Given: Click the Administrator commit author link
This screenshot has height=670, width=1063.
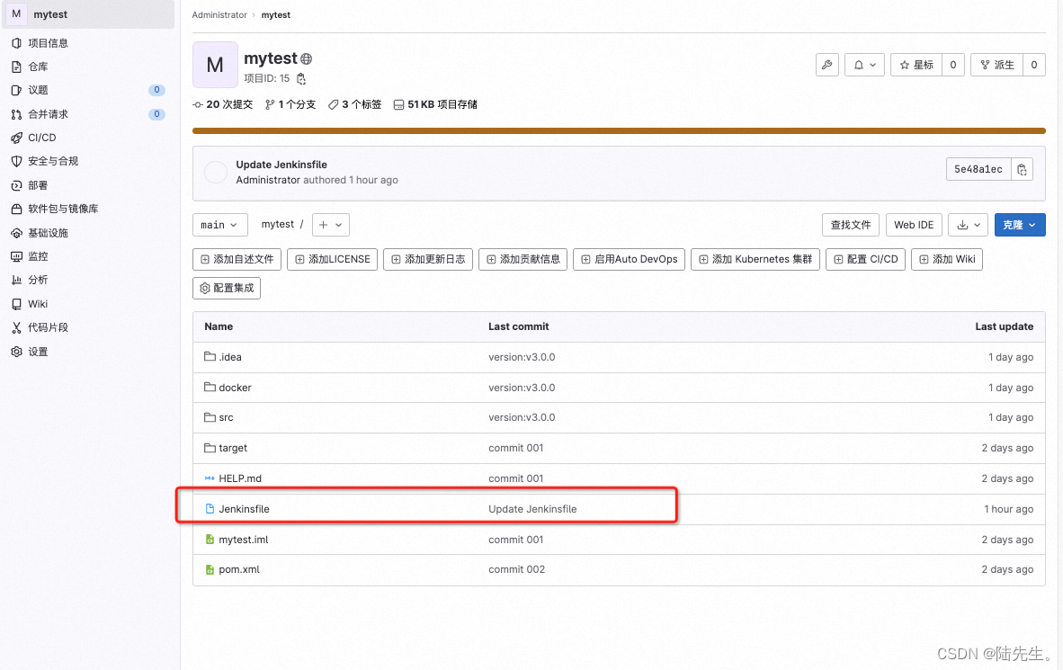Looking at the screenshot, I should (x=268, y=181).
